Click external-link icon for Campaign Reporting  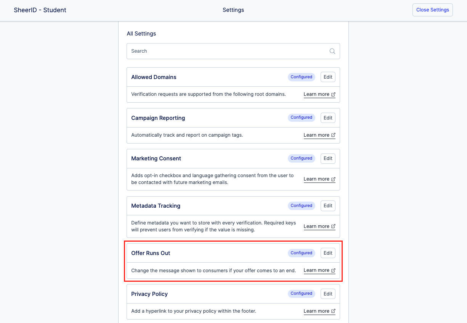[333, 135]
